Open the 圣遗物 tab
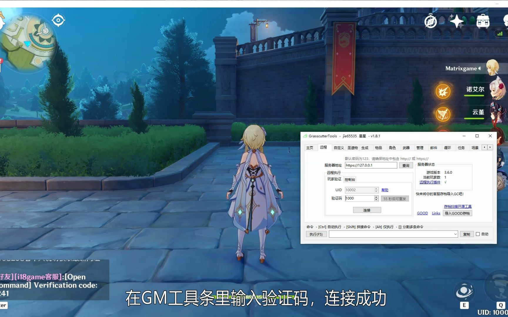This screenshot has height=317, width=508. 352,148
